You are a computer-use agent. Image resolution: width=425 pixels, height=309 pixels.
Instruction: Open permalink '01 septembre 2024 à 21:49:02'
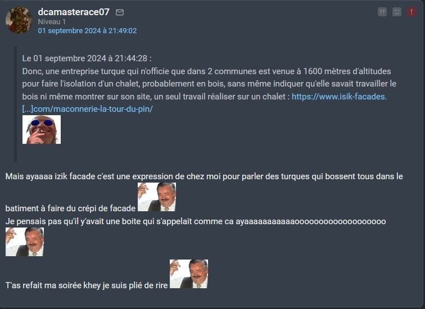click(87, 31)
